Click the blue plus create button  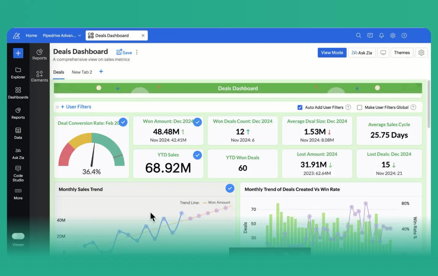(18, 53)
